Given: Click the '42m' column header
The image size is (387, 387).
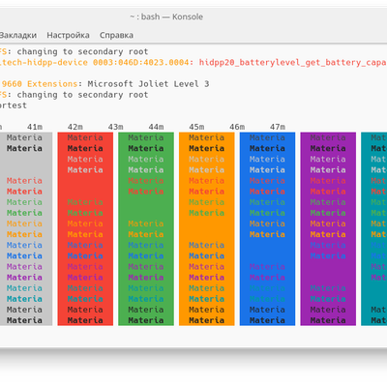Looking at the screenshot, I should 75,127.
